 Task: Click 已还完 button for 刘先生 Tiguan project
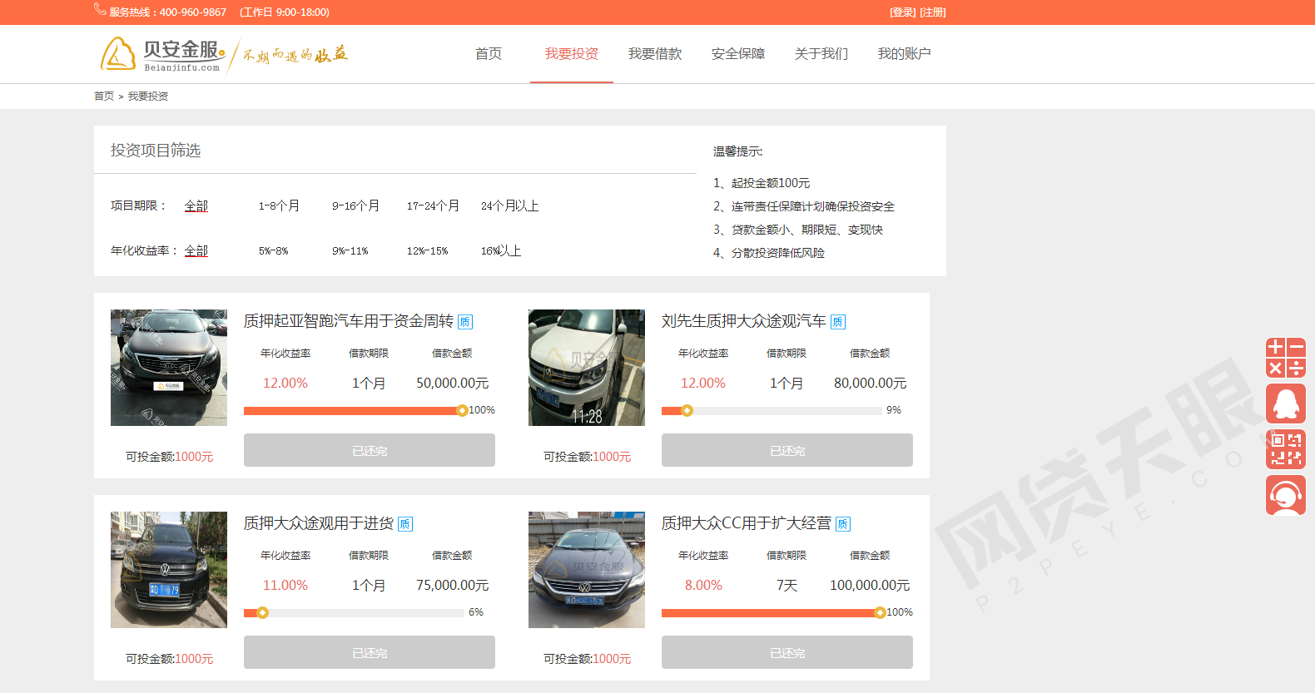(x=787, y=450)
